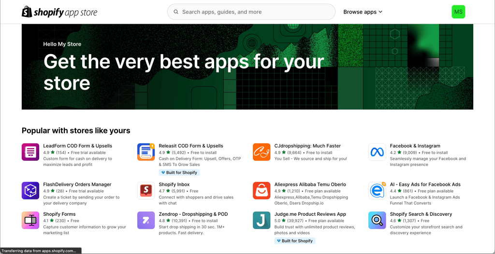Image resolution: width=495 pixels, height=254 pixels.
Task: Click Built for Shopify badge under Judge.me
Action: pos(295,241)
